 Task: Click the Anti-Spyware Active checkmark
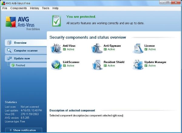[105, 49]
